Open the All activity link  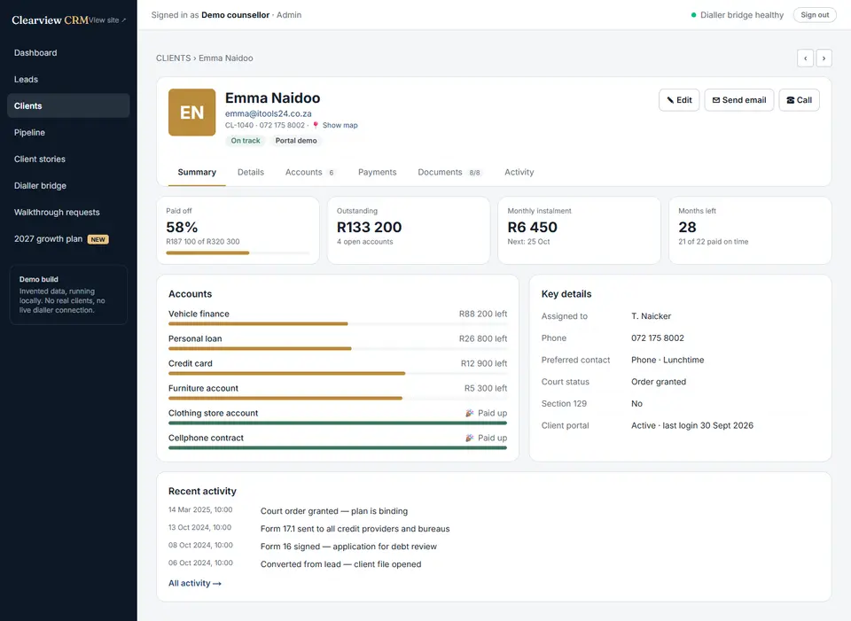(195, 583)
